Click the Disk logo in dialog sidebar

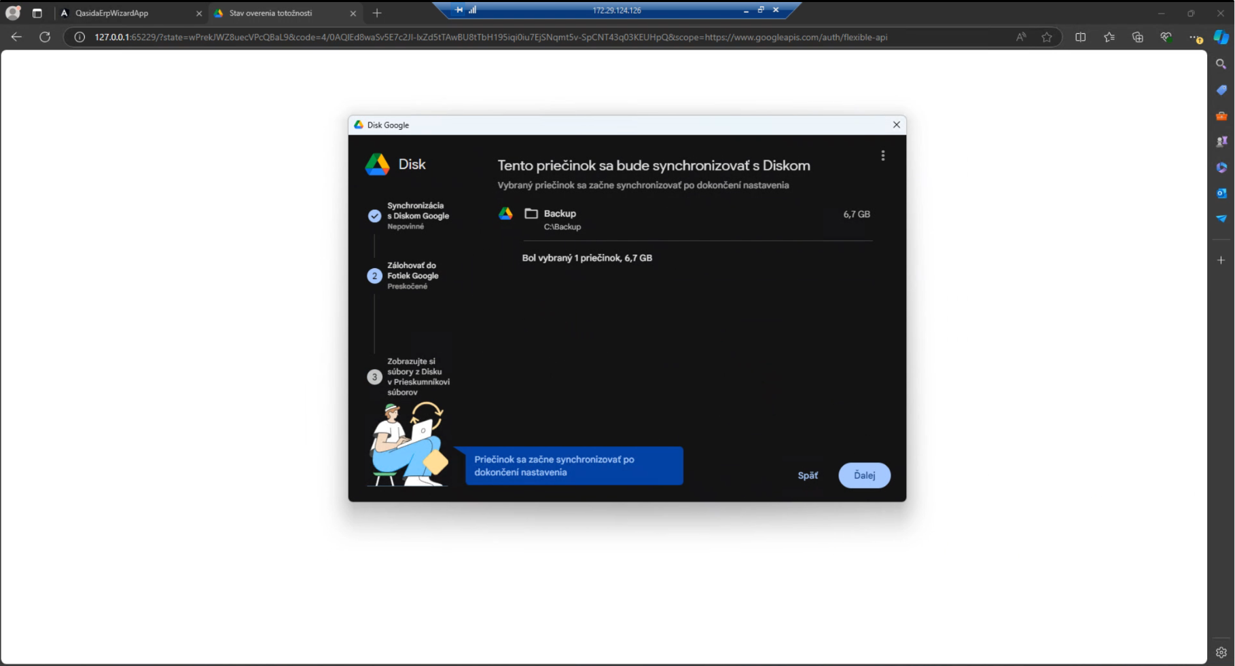395,164
